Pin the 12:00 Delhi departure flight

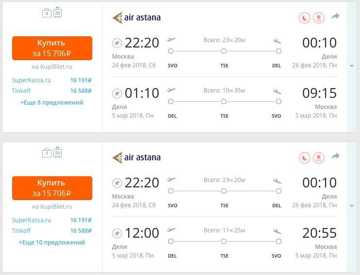[117, 233]
